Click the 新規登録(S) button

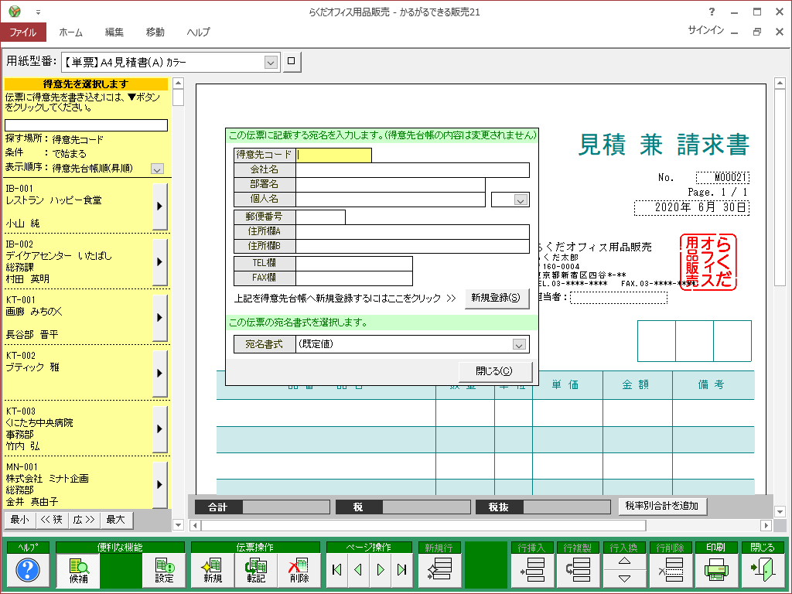click(x=496, y=298)
